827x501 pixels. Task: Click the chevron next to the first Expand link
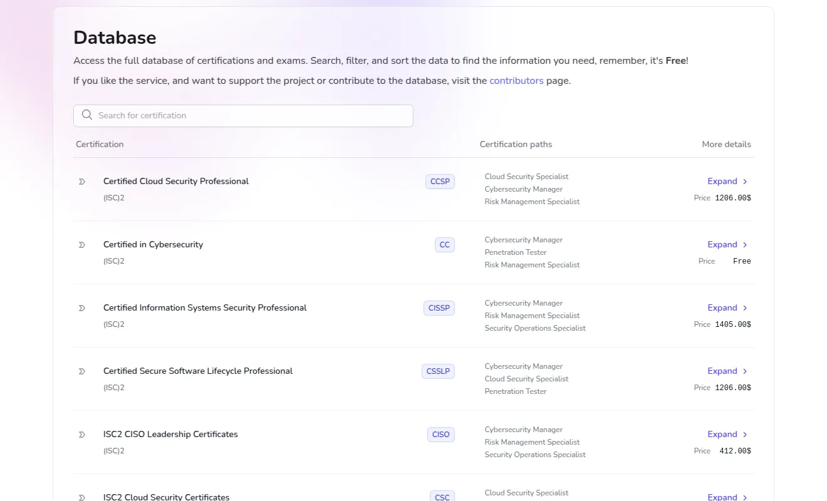coord(745,181)
